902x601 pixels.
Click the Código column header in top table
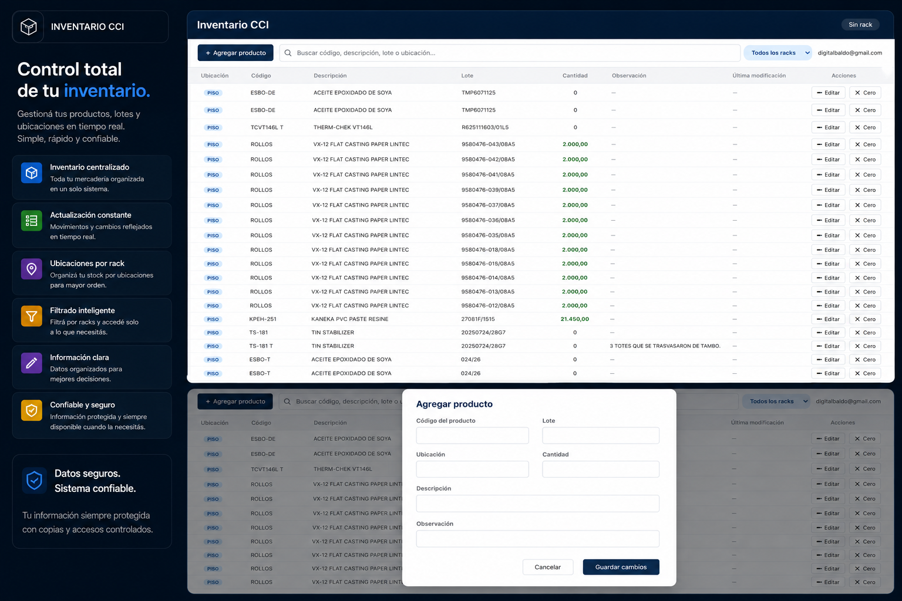pyautogui.click(x=261, y=76)
